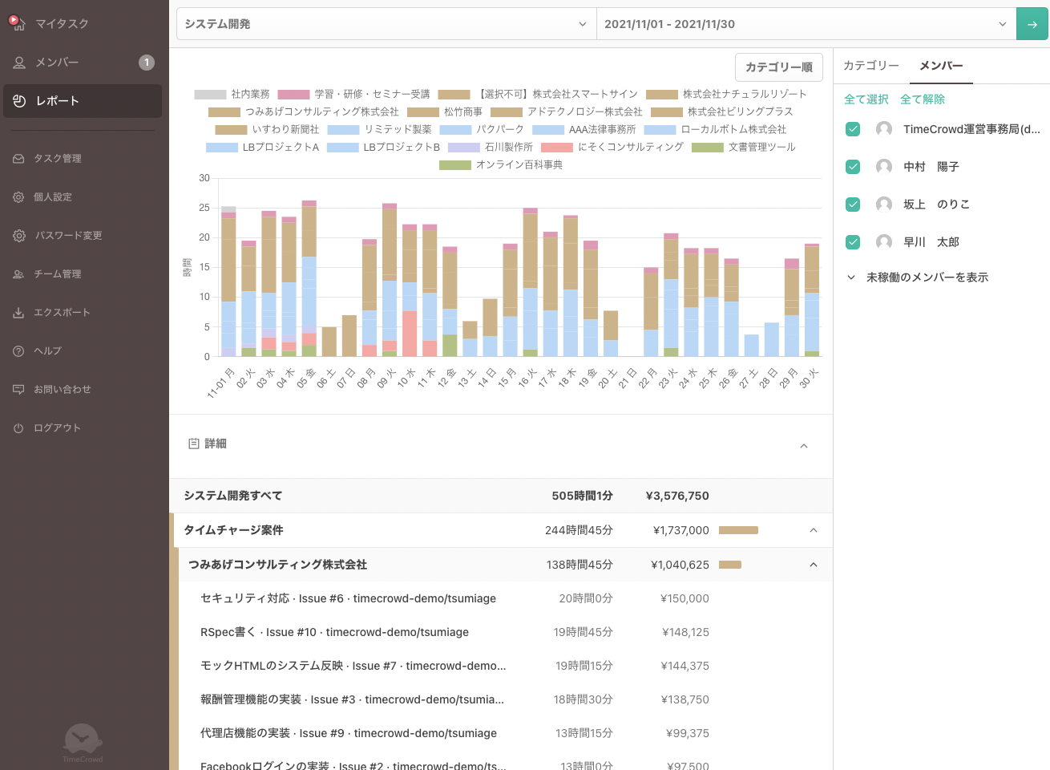The height and width of the screenshot is (770, 1050).
Task: Click the 全て解除 link
Action: click(x=922, y=99)
